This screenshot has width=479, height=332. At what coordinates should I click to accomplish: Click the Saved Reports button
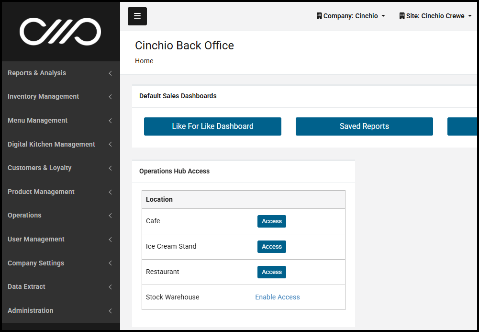[x=364, y=126]
